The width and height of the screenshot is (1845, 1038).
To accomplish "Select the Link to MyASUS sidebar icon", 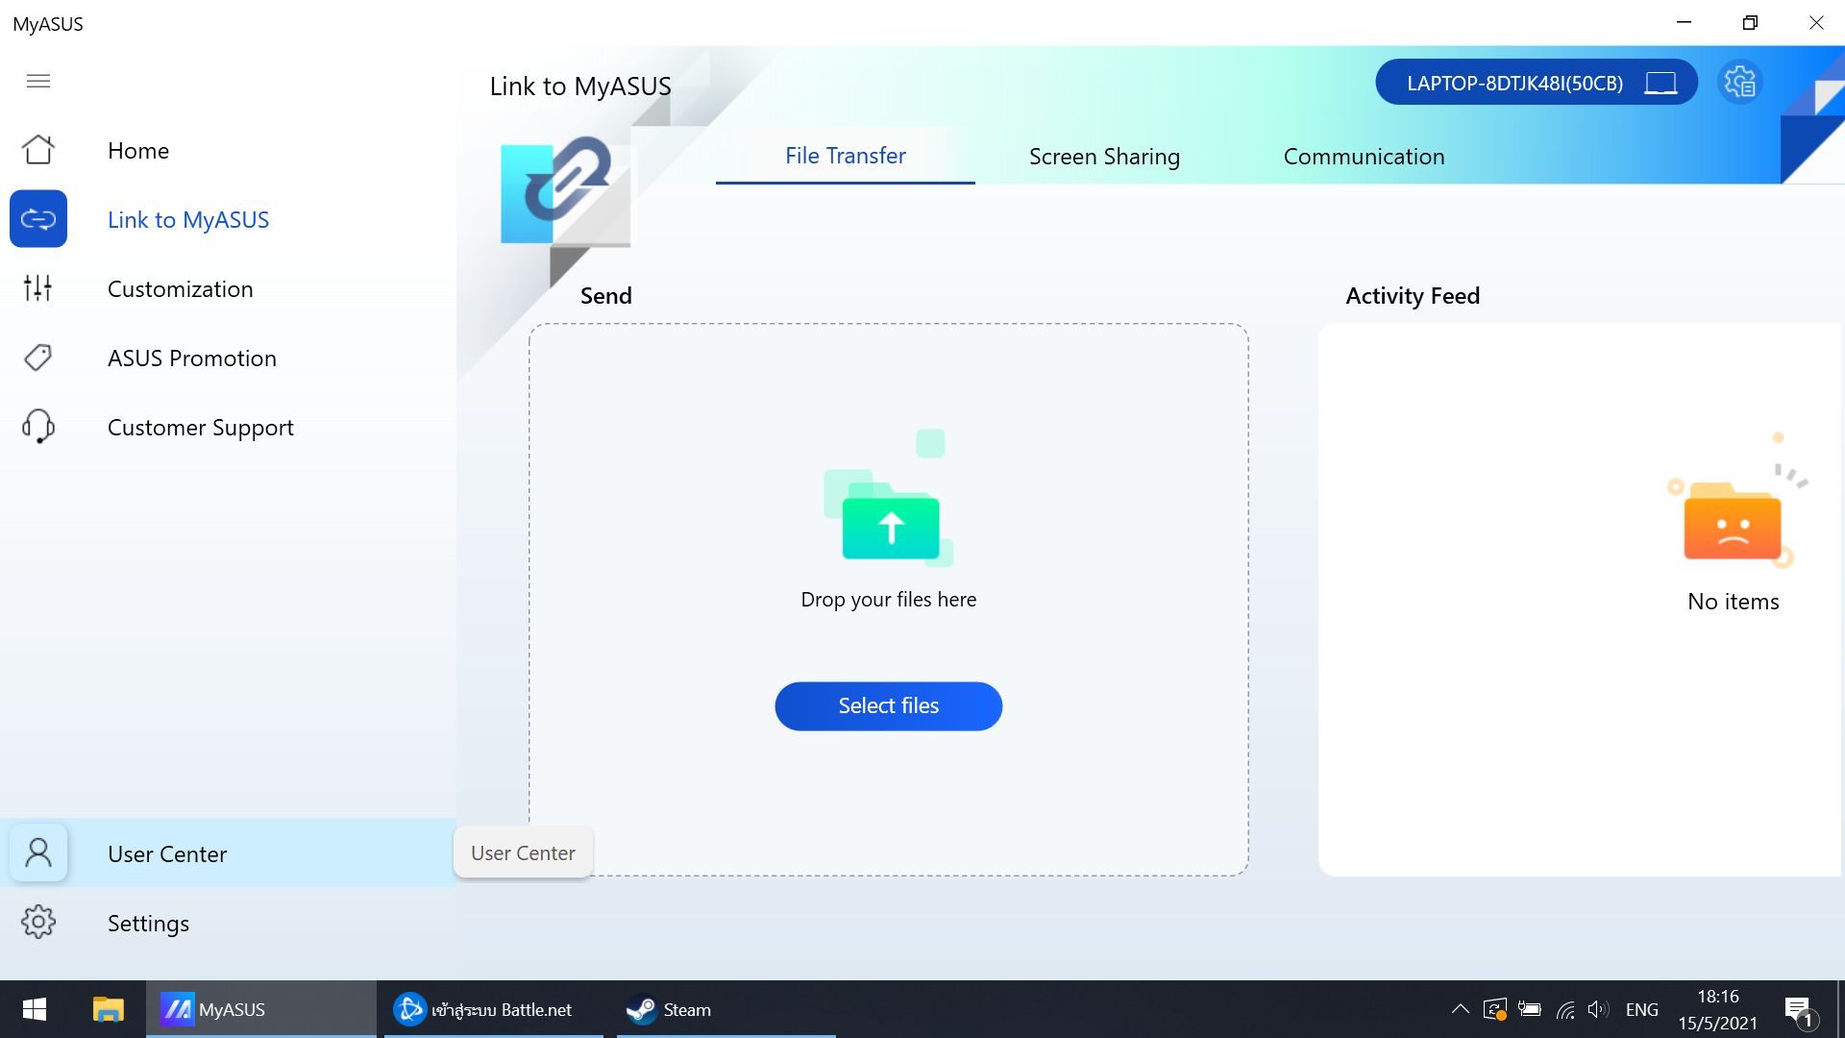I will [x=38, y=219].
